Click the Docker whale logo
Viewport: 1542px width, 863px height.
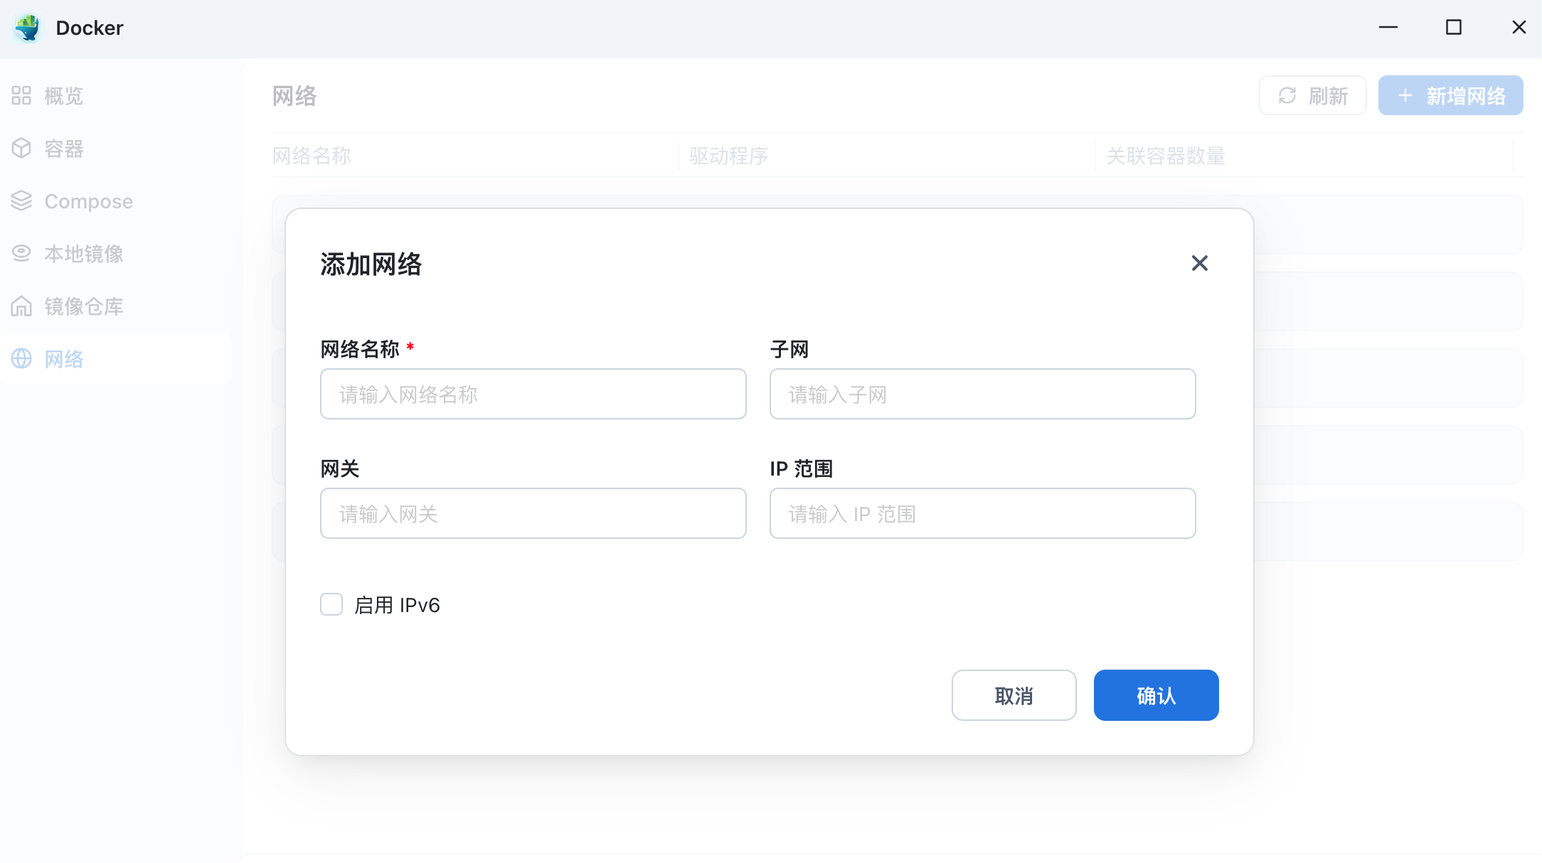click(26, 28)
